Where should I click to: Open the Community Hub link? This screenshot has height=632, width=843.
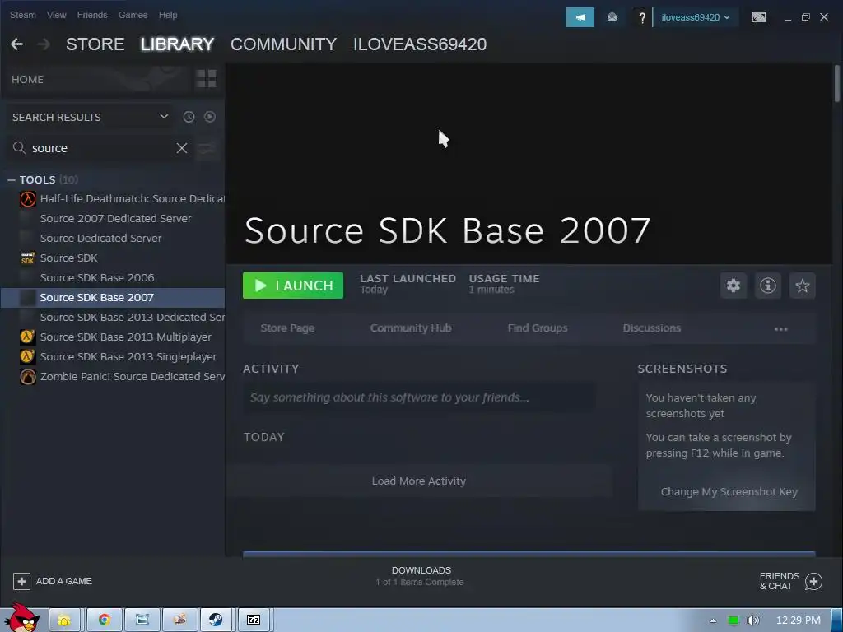click(x=411, y=328)
